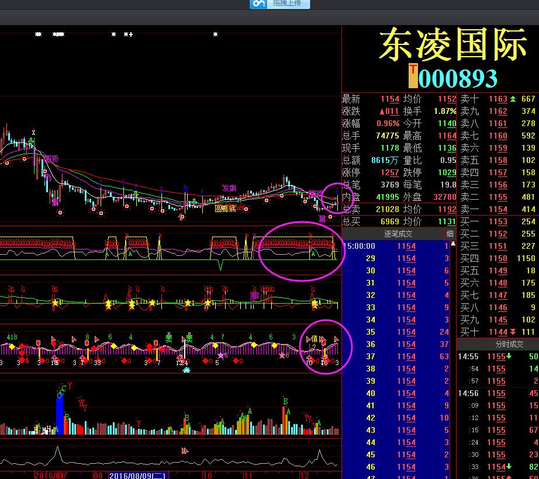539x479 pixels.
Task: Click the orange T badge beside 000893
Action: (x=413, y=76)
